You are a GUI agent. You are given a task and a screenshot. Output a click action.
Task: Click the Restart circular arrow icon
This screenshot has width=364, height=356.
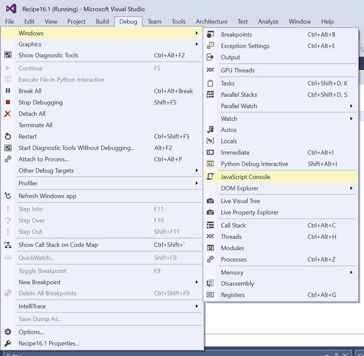tap(8, 136)
